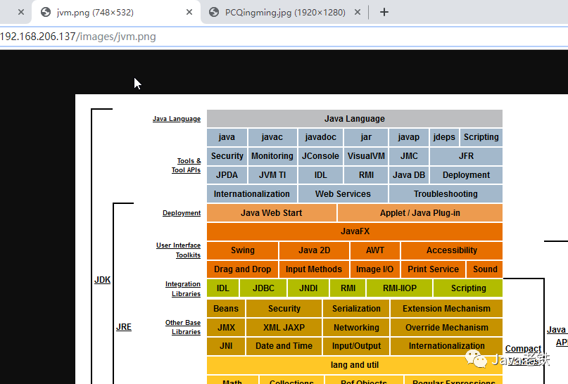568x384 pixels.
Task: Click the Date and Time box
Action: (x=284, y=346)
